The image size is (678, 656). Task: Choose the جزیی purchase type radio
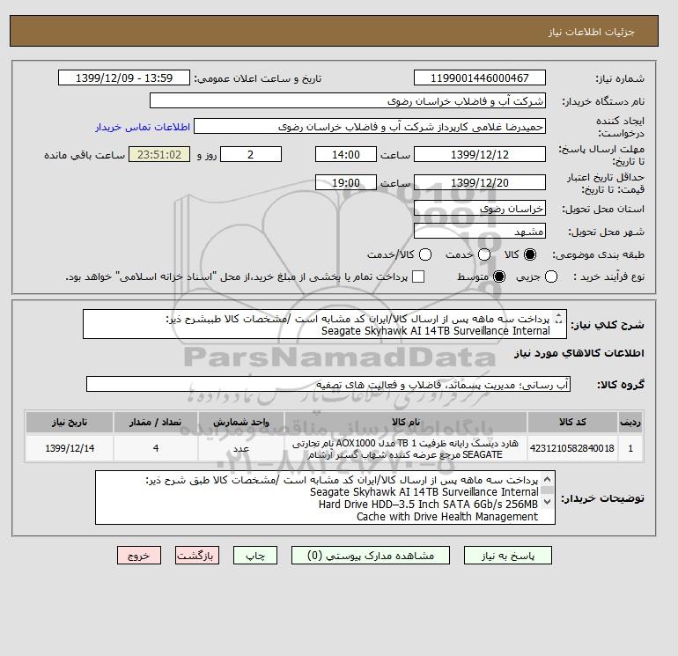pyautogui.click(x=551, y=276)
